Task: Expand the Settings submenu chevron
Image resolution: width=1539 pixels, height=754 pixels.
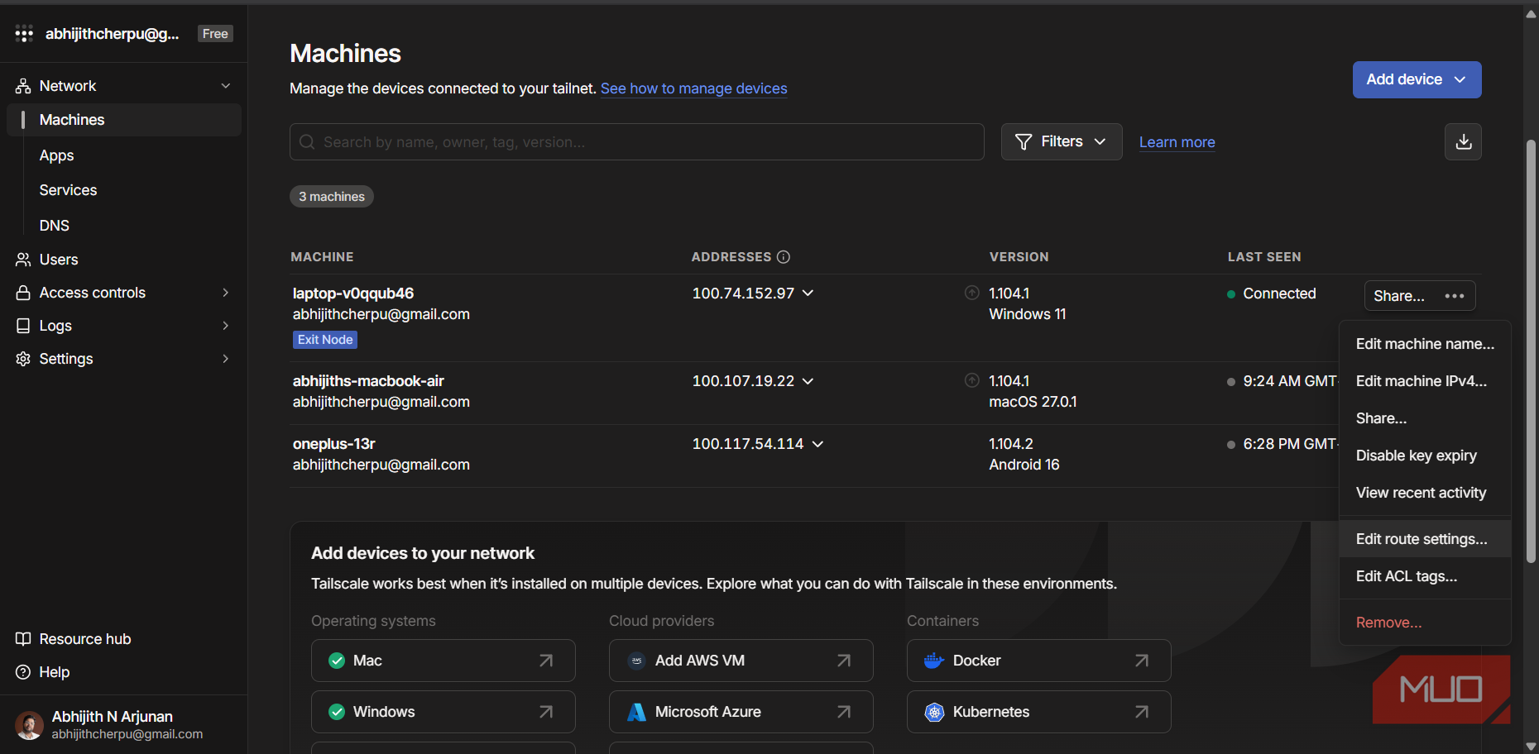Action: tap(226, 359)
